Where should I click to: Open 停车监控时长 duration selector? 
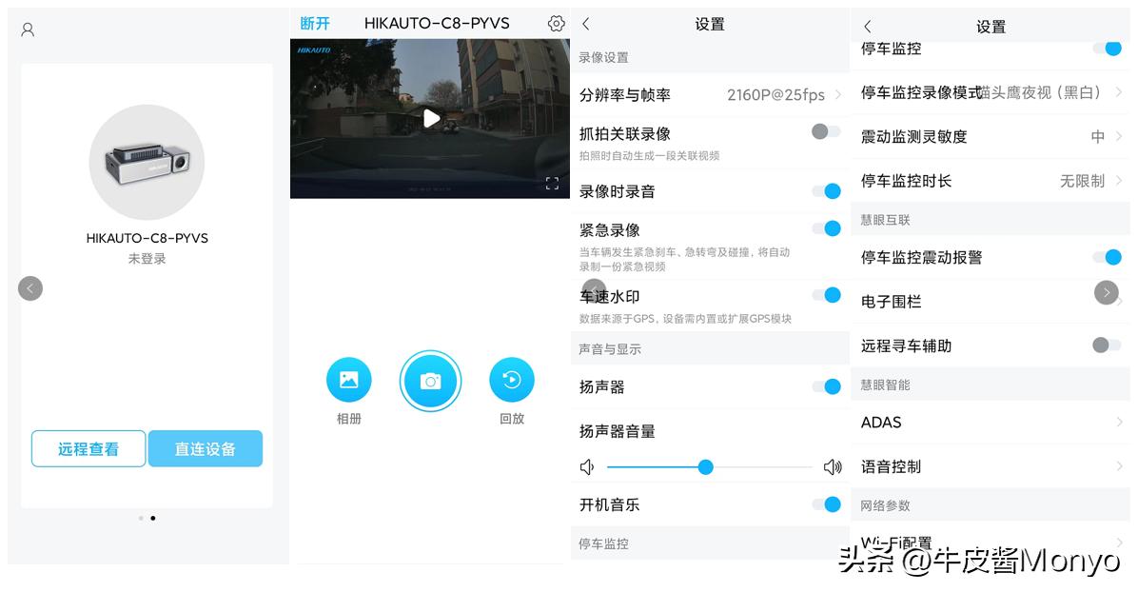[991, 181]
